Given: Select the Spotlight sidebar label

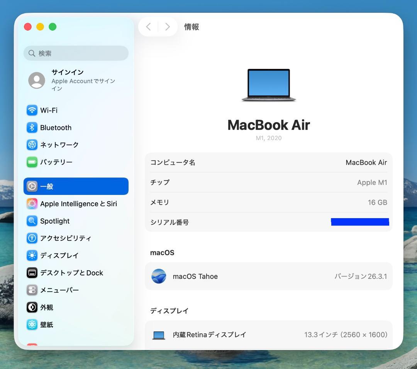Looking at the screenshot, I should [x=55, y=221].
